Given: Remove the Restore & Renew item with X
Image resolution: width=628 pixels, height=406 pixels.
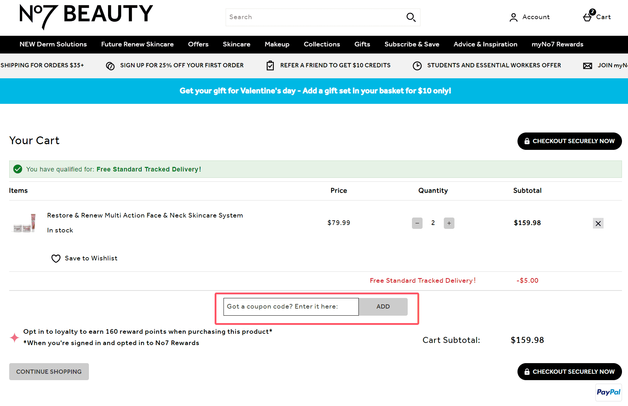Looking at the screenshot, I should [x=598, y=223].
